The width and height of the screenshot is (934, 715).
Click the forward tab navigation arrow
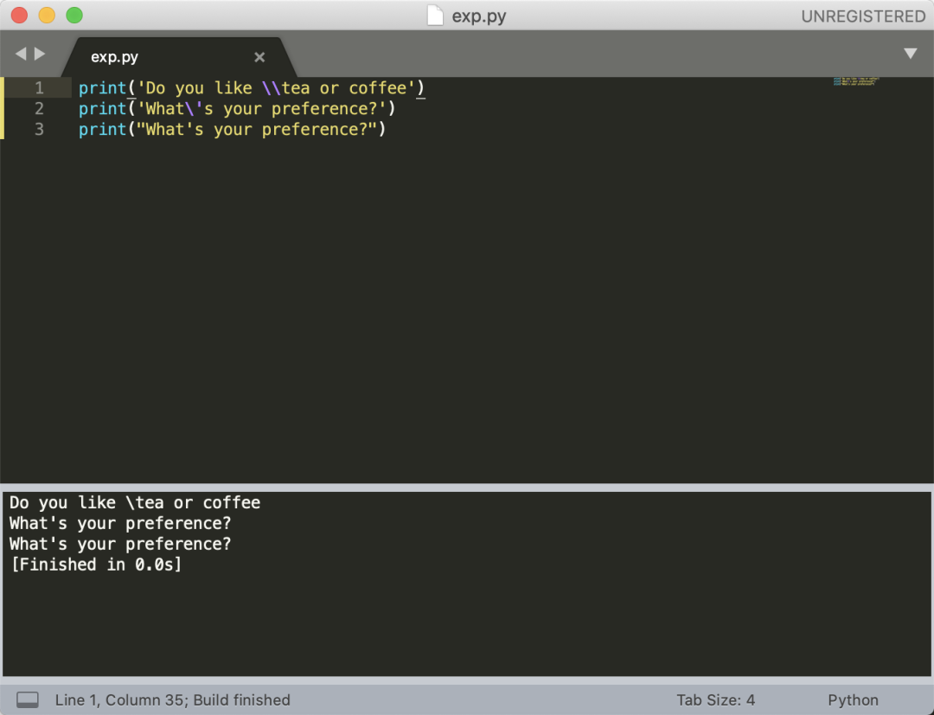[40, 54]
